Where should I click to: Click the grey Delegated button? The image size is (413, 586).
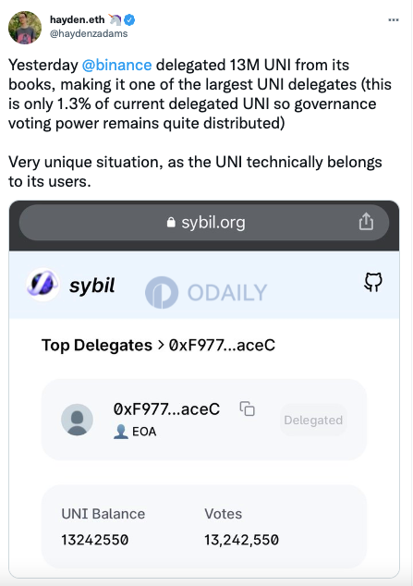tap(313, 420)
